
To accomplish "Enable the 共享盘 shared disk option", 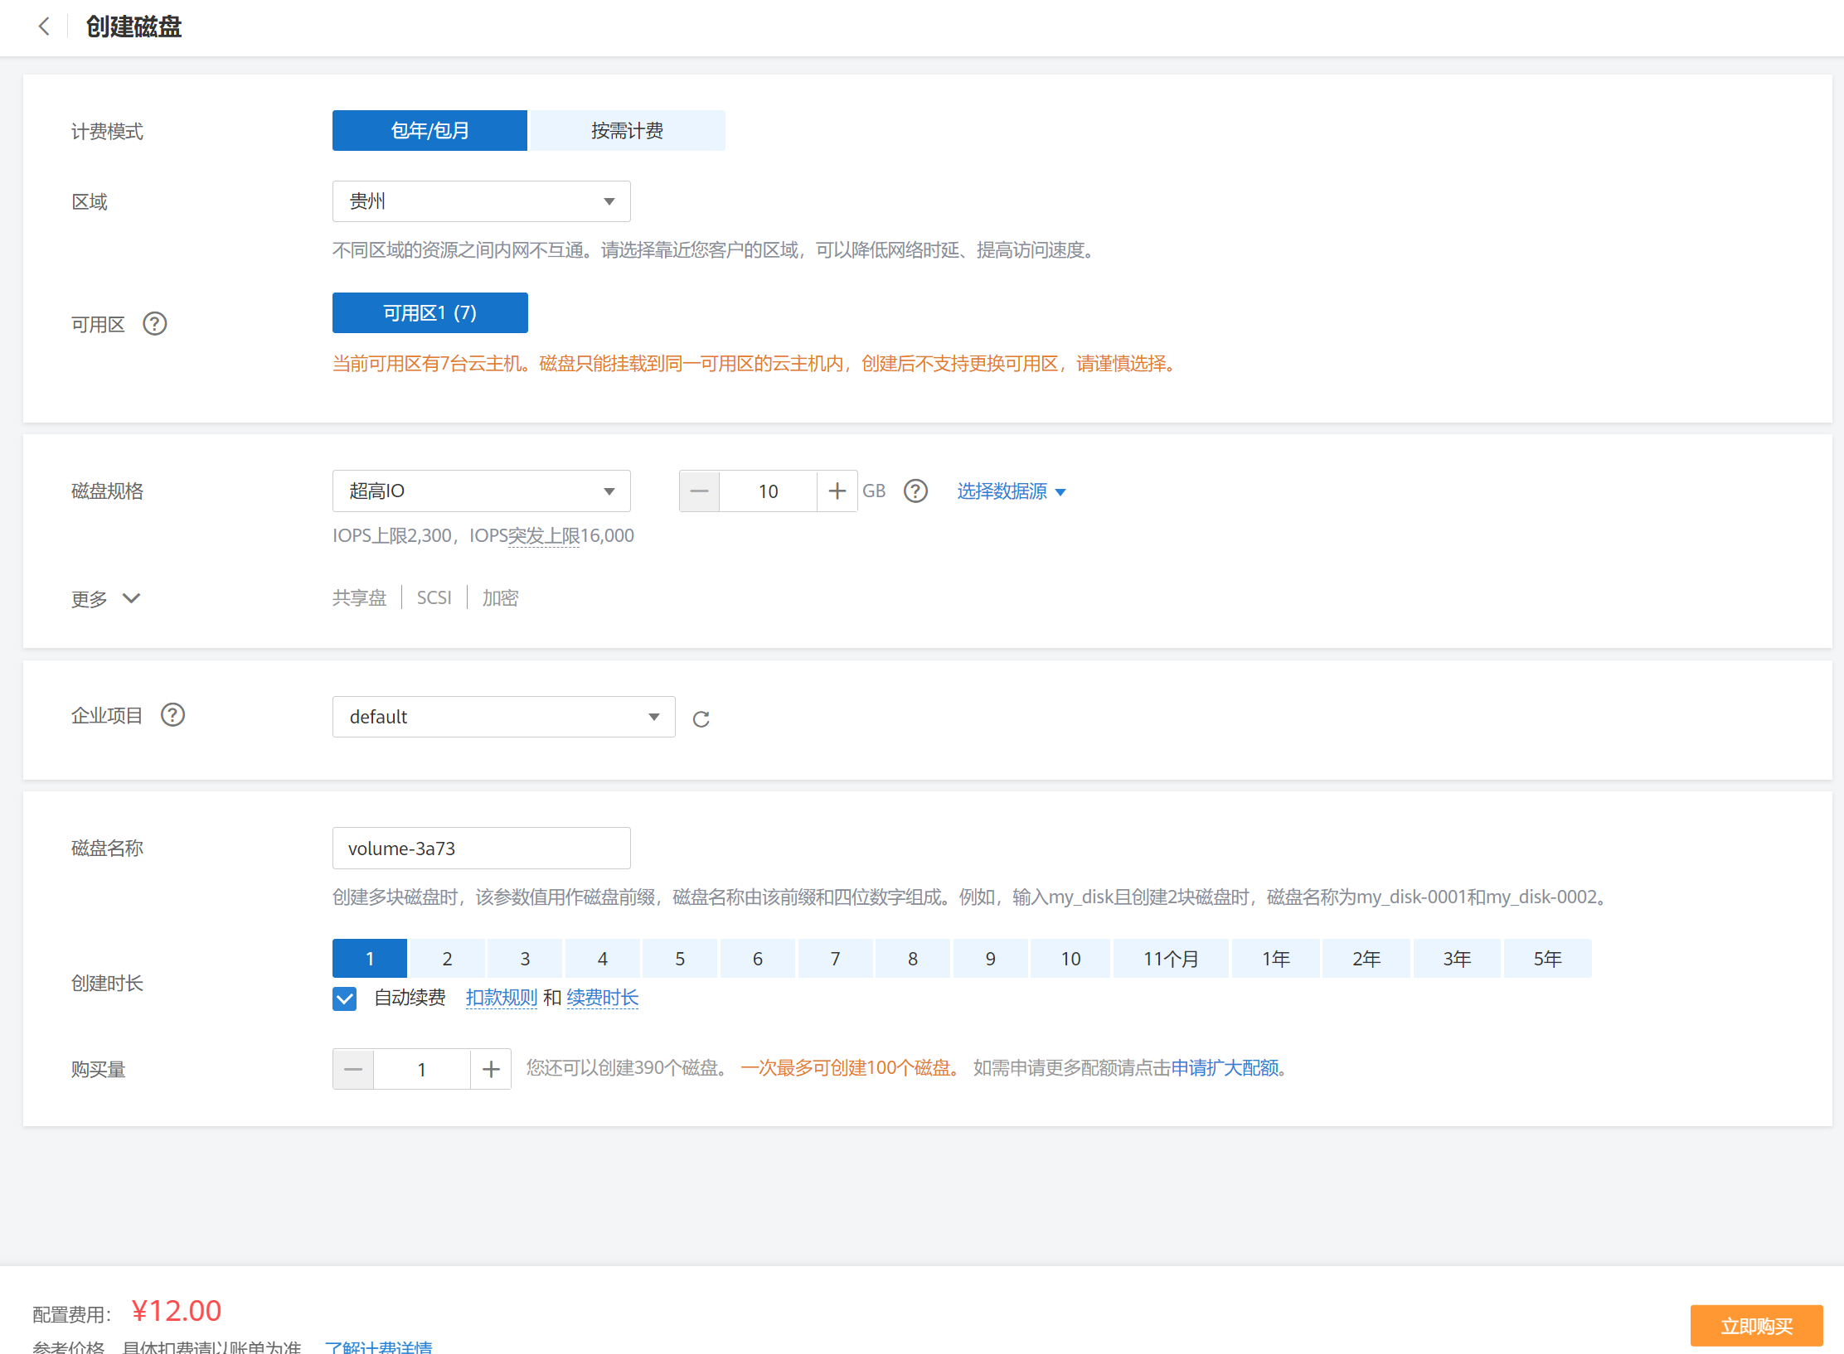I will (x=359, y=597).
